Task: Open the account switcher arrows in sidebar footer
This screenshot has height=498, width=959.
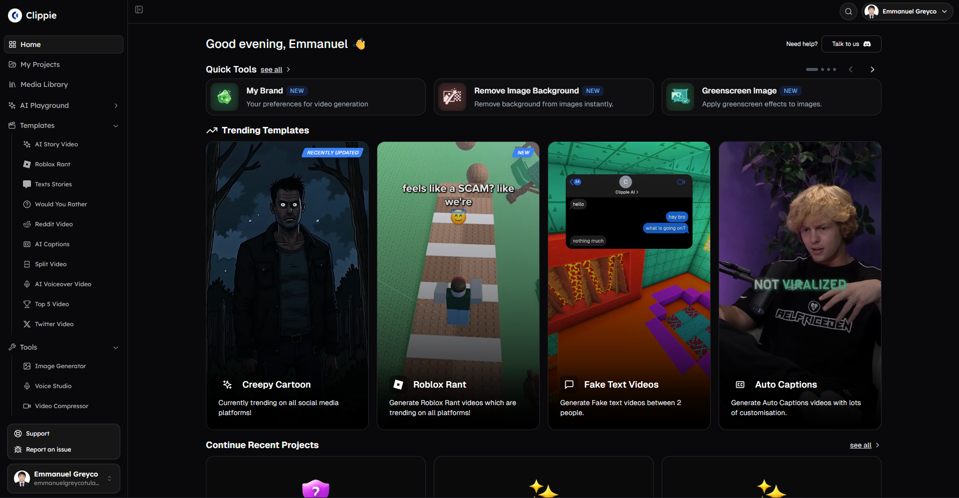Action: click(109, 479)
